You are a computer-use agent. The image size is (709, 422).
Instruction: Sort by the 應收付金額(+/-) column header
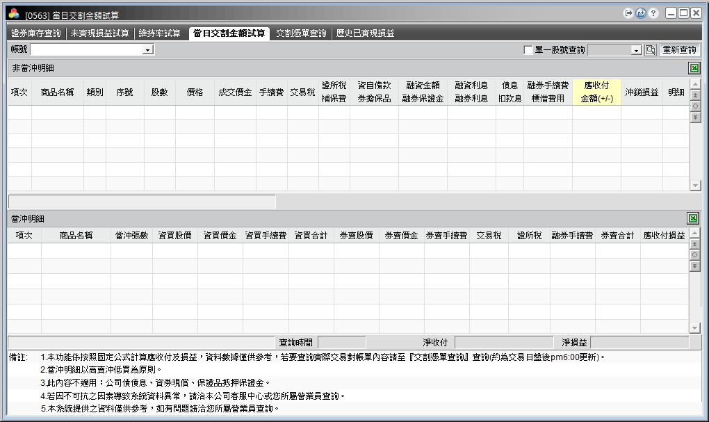[x=596, y=92]
